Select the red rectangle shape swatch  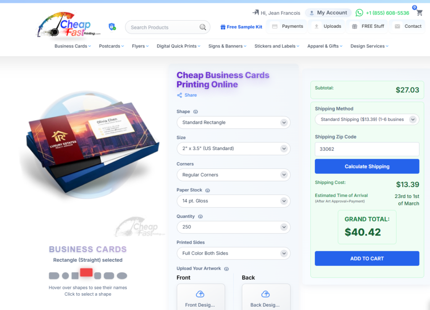(86, 273)
